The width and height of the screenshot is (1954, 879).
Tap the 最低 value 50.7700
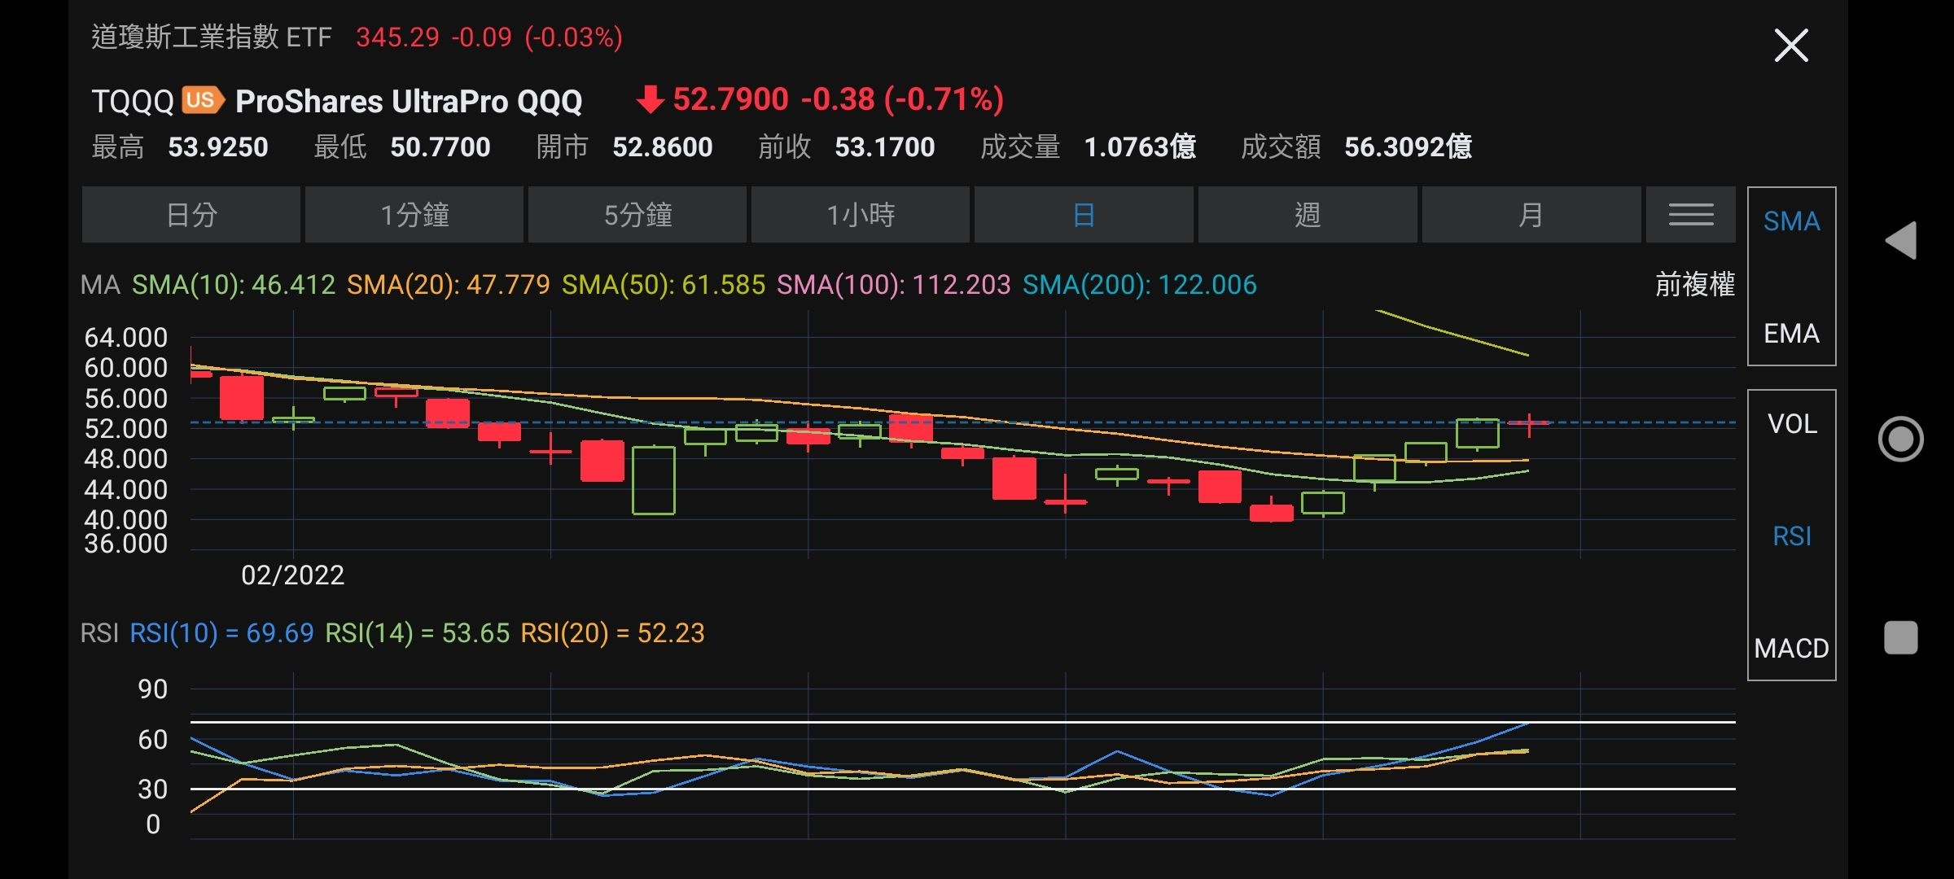point(440,147)
